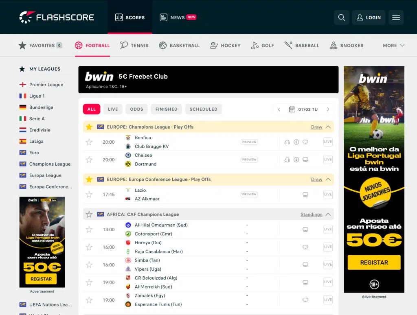This screenshot has height=315, width=417.
Task: Click the Flashscore logo
Action: tap(57, 17)
